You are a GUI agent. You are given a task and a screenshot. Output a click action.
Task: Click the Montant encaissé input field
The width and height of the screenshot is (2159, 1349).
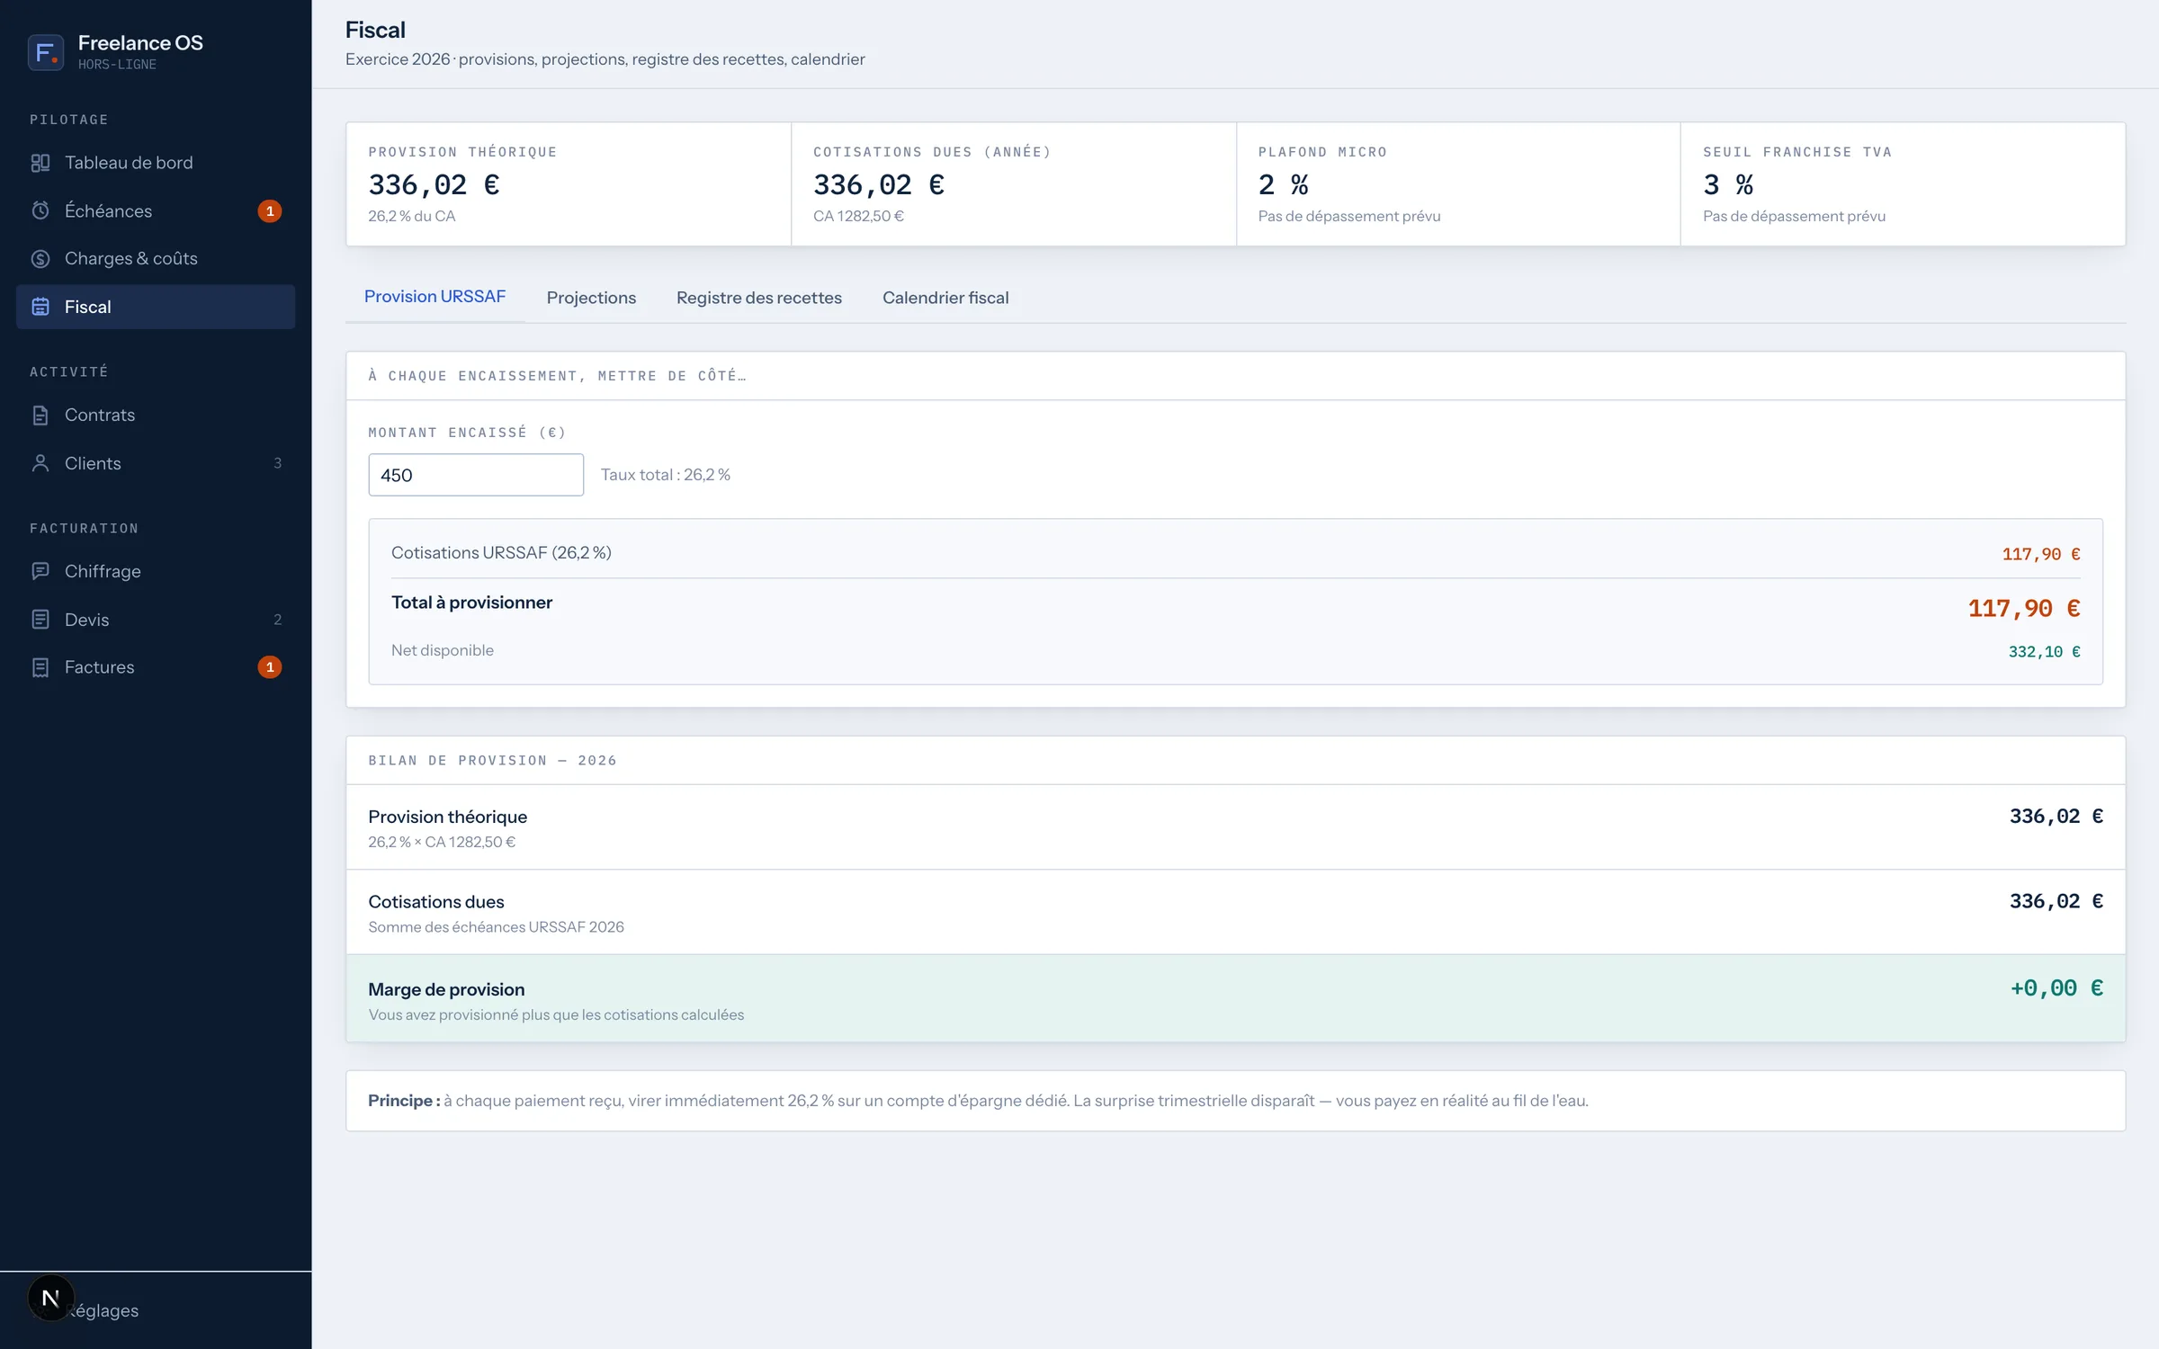(476, 475)
